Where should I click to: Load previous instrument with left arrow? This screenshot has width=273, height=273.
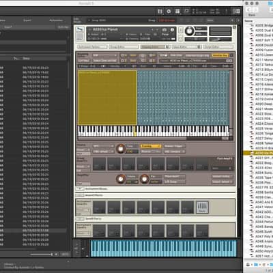point(152,30)
